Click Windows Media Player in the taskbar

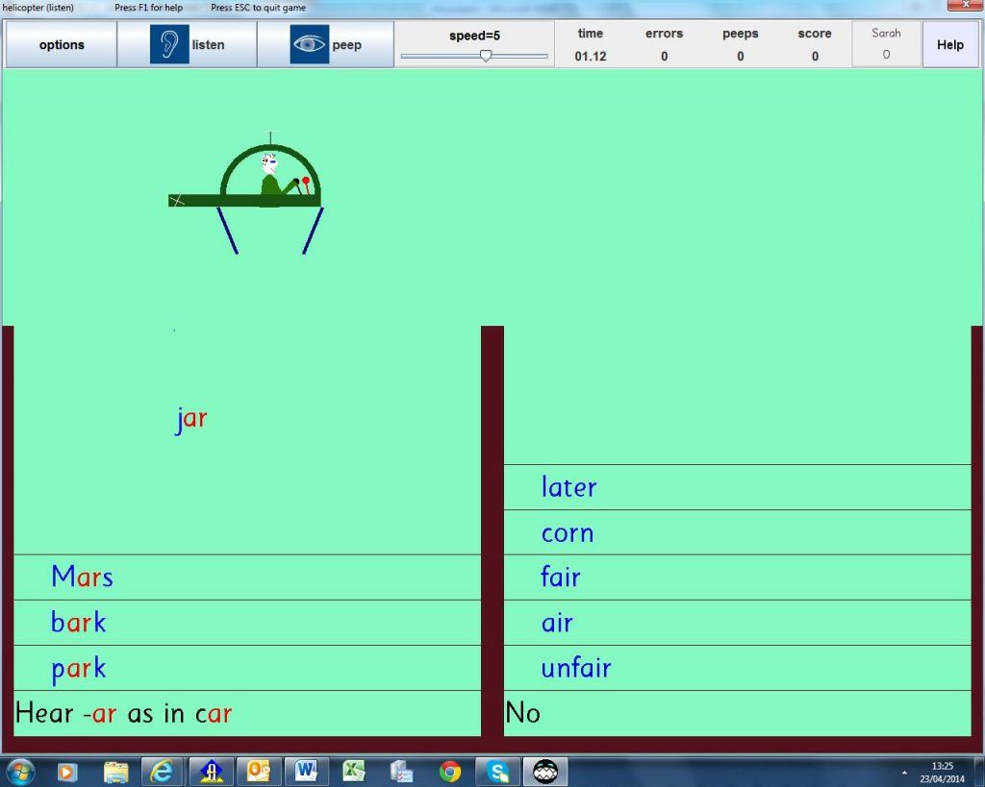66,771
